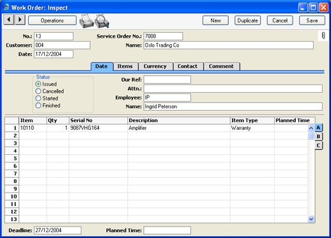Minimize the Work Order window
Screen dimensions: 331x238
coord(303,8)
